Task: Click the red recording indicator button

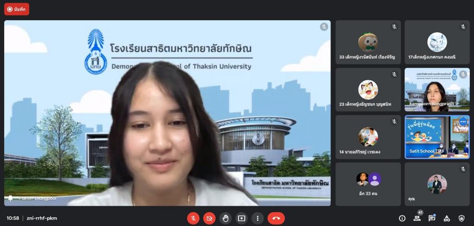Action: [x=17, y=9]
